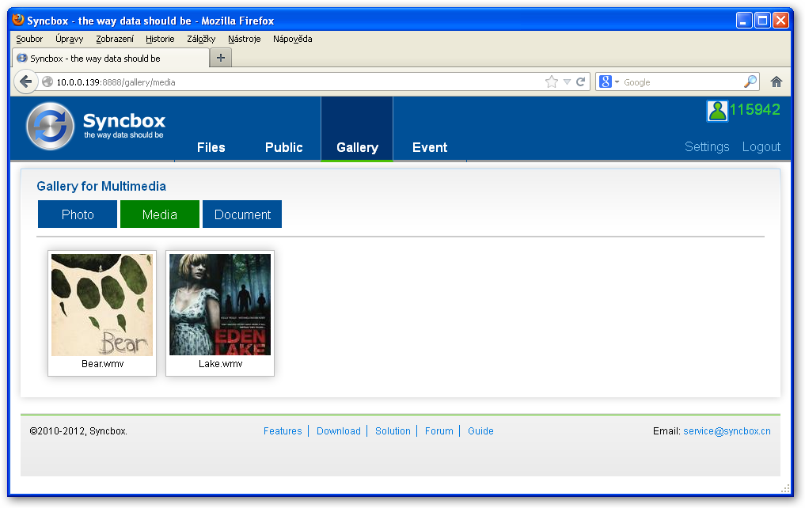The width and height of the screenshot is (805, 508).
Task: Click the Firefox back arrow button
Action: (25, 82)
